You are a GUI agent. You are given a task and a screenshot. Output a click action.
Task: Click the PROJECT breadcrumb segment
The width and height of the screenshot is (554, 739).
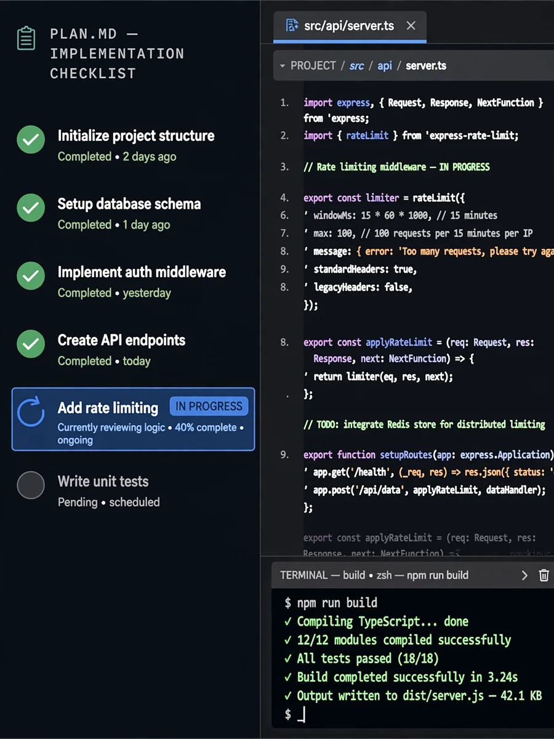(313, 66)
